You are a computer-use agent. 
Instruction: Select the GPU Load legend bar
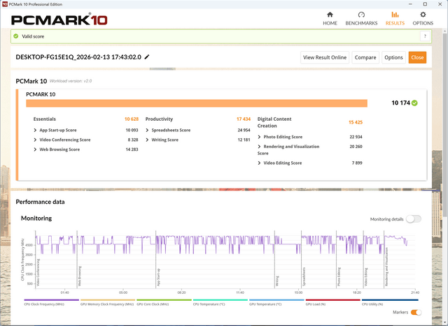pyautogui.click(x=333, y=302)
